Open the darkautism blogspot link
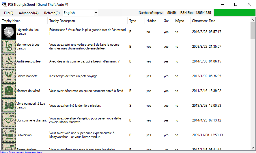This screenshot has height=153, width=256. 21,152
